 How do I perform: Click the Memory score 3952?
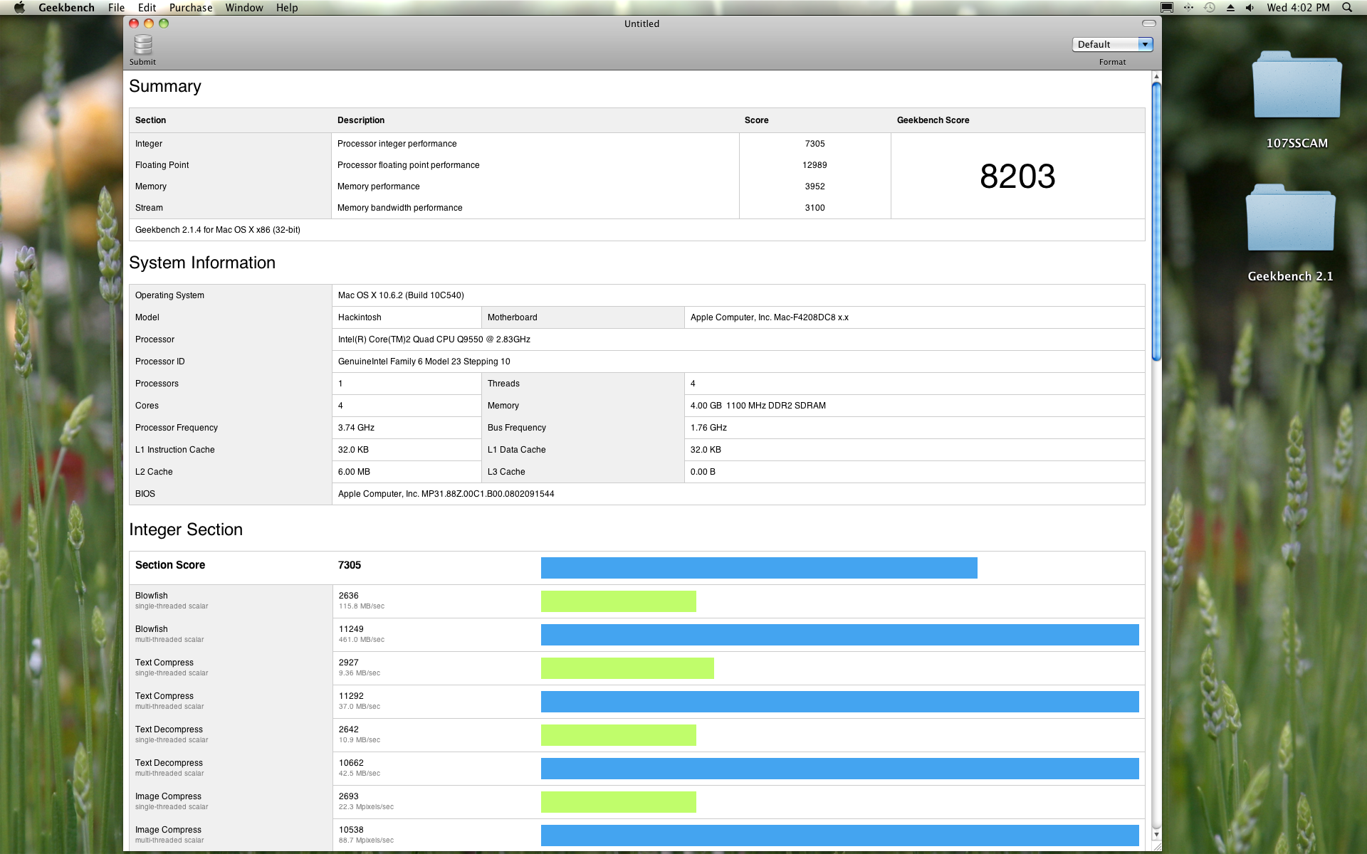click(x=815, y=186)
